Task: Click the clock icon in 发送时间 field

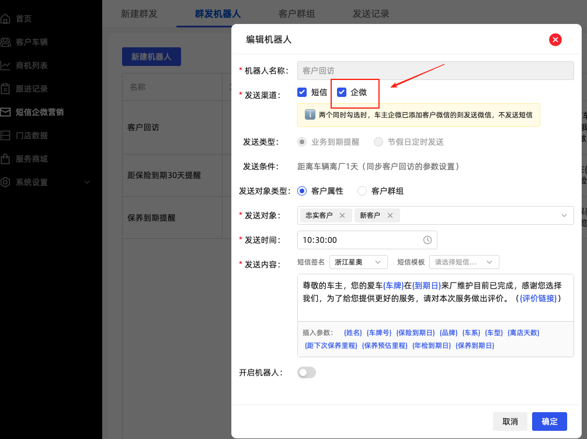Action: [427, 240]
